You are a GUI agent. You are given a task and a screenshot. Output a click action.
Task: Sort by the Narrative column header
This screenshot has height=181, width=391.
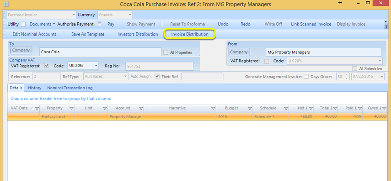[x=177, y=108]
